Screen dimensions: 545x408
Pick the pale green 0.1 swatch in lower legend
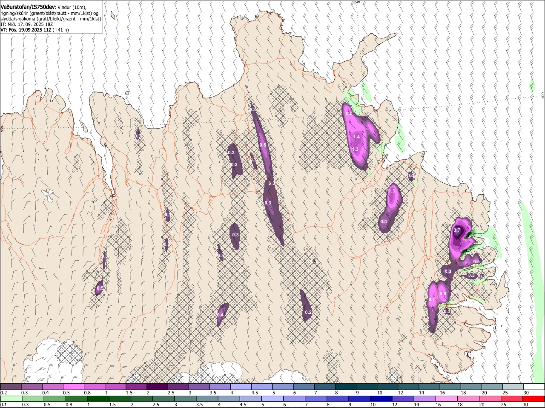click(11, 399)
